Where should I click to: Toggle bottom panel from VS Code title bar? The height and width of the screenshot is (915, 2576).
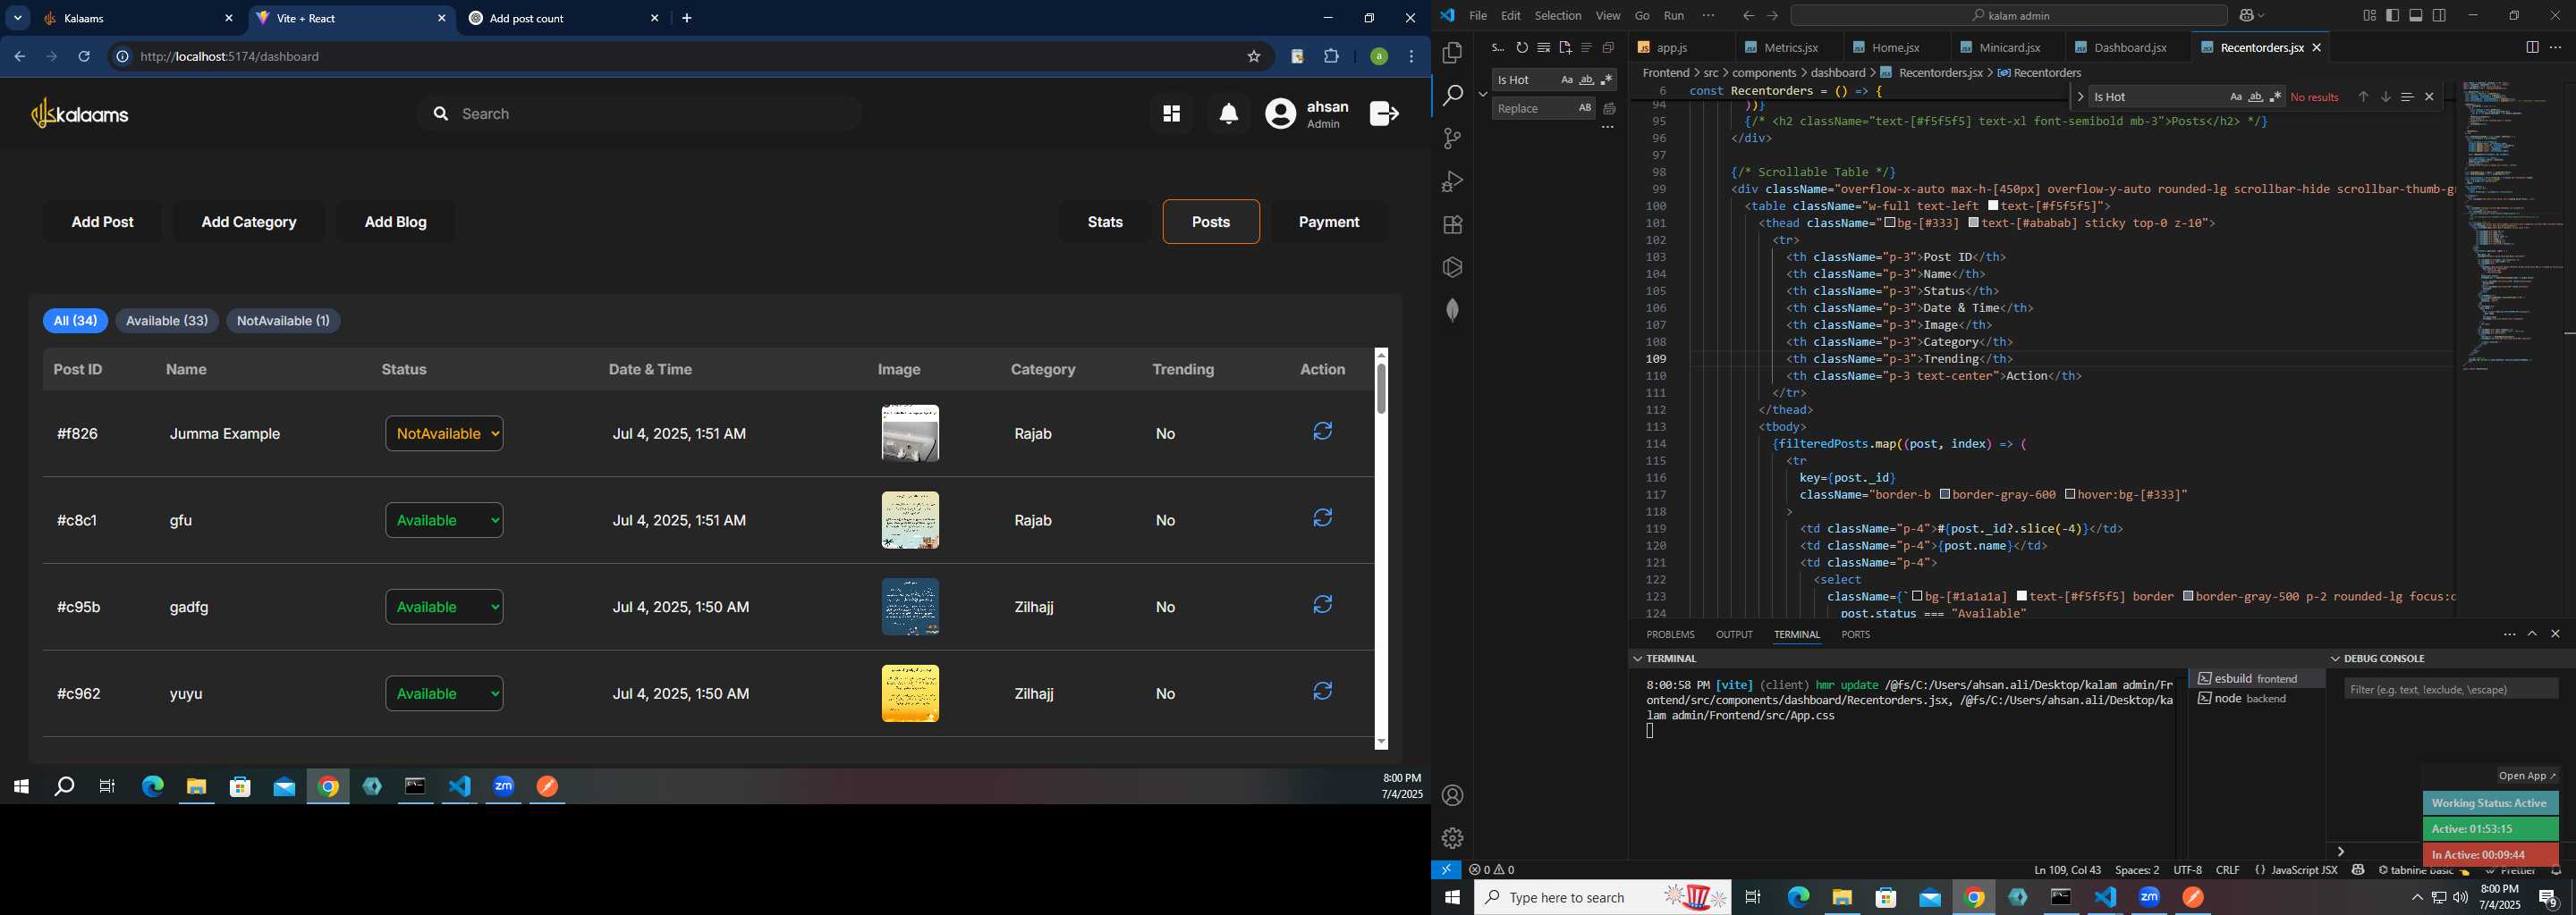point(2416,16)
